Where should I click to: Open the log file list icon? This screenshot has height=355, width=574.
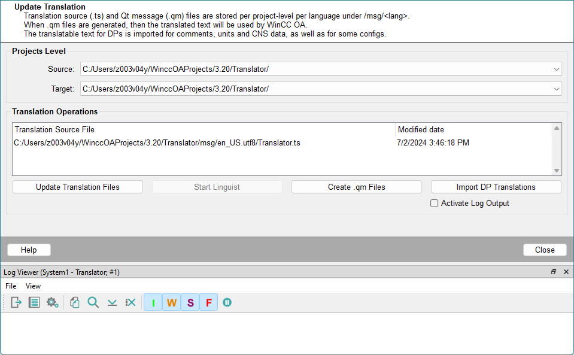pyautogui.click(x=34, y=302)
